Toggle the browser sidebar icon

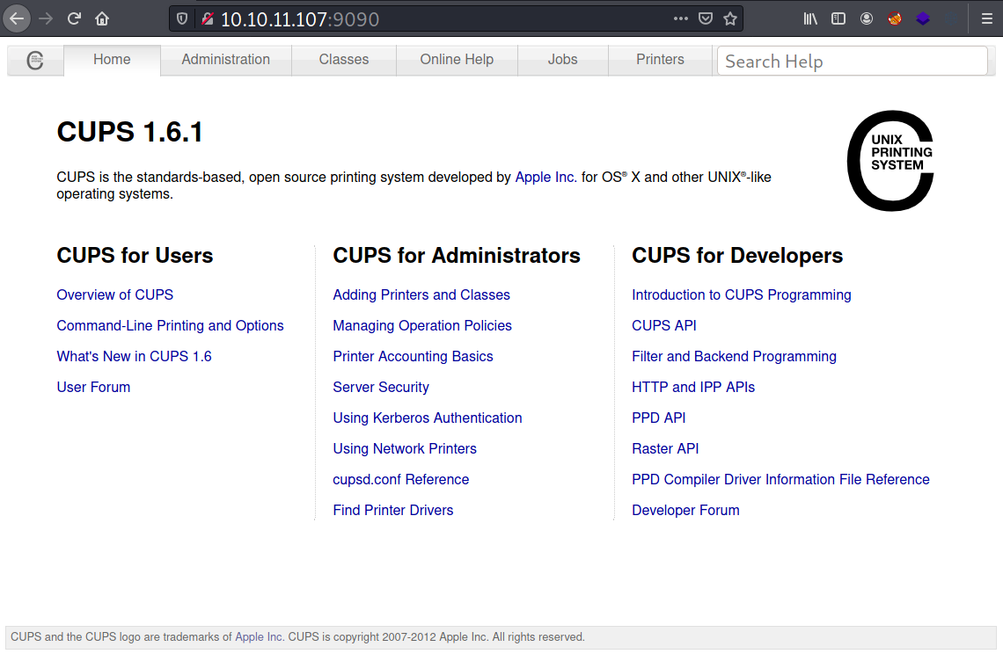coord(838,18)
